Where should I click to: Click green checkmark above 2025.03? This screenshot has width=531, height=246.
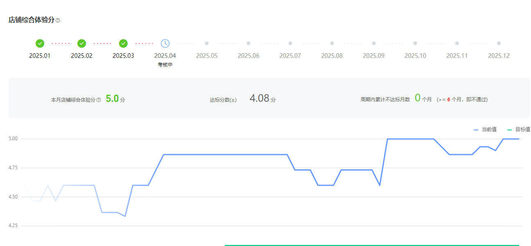[x=123, y=43]
